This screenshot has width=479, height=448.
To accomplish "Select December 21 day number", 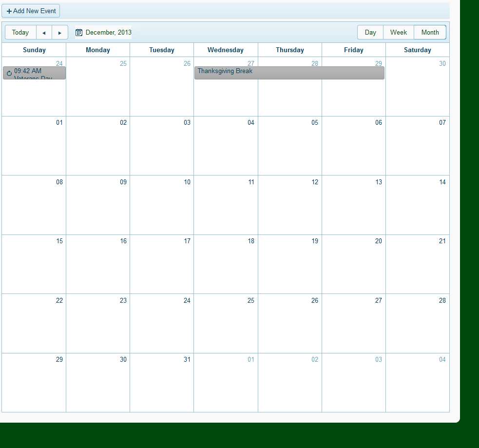I will point(442,241).
